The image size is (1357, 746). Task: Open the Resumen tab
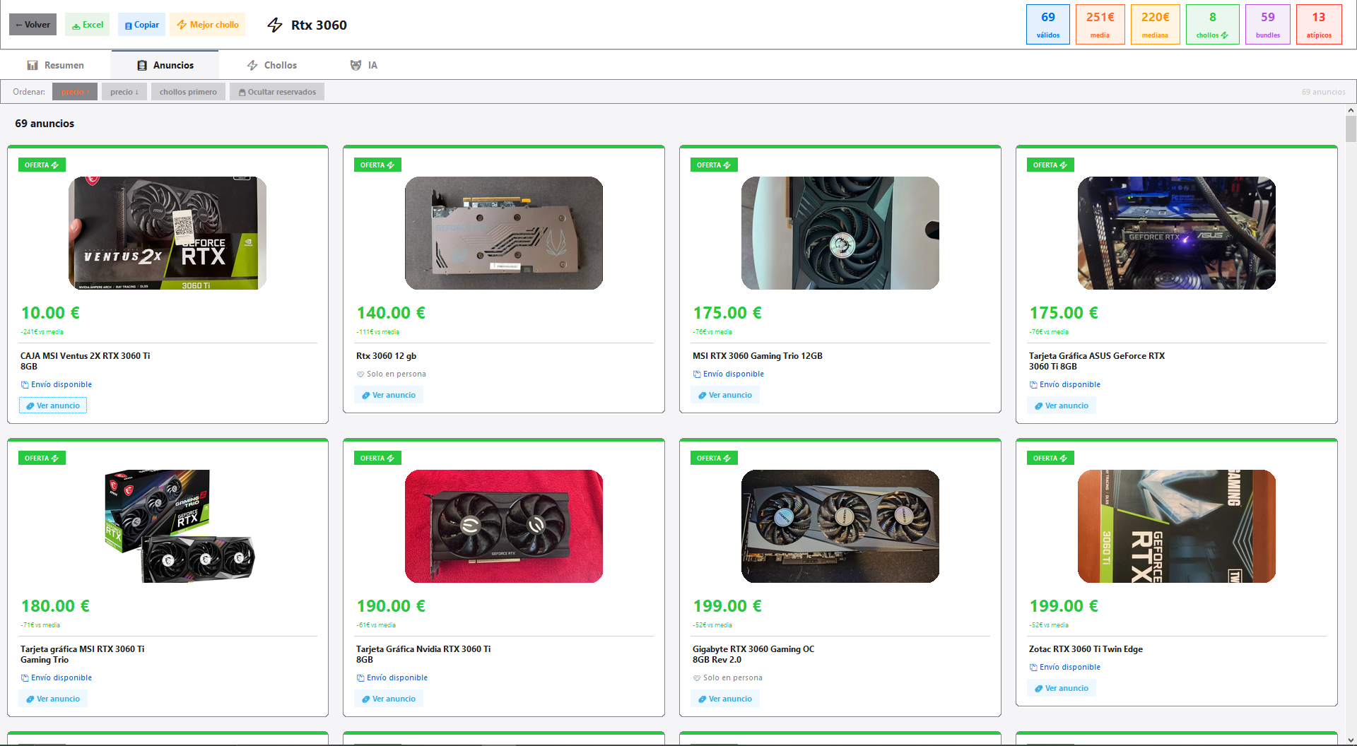pyautogui.click(x=55, y=65)
